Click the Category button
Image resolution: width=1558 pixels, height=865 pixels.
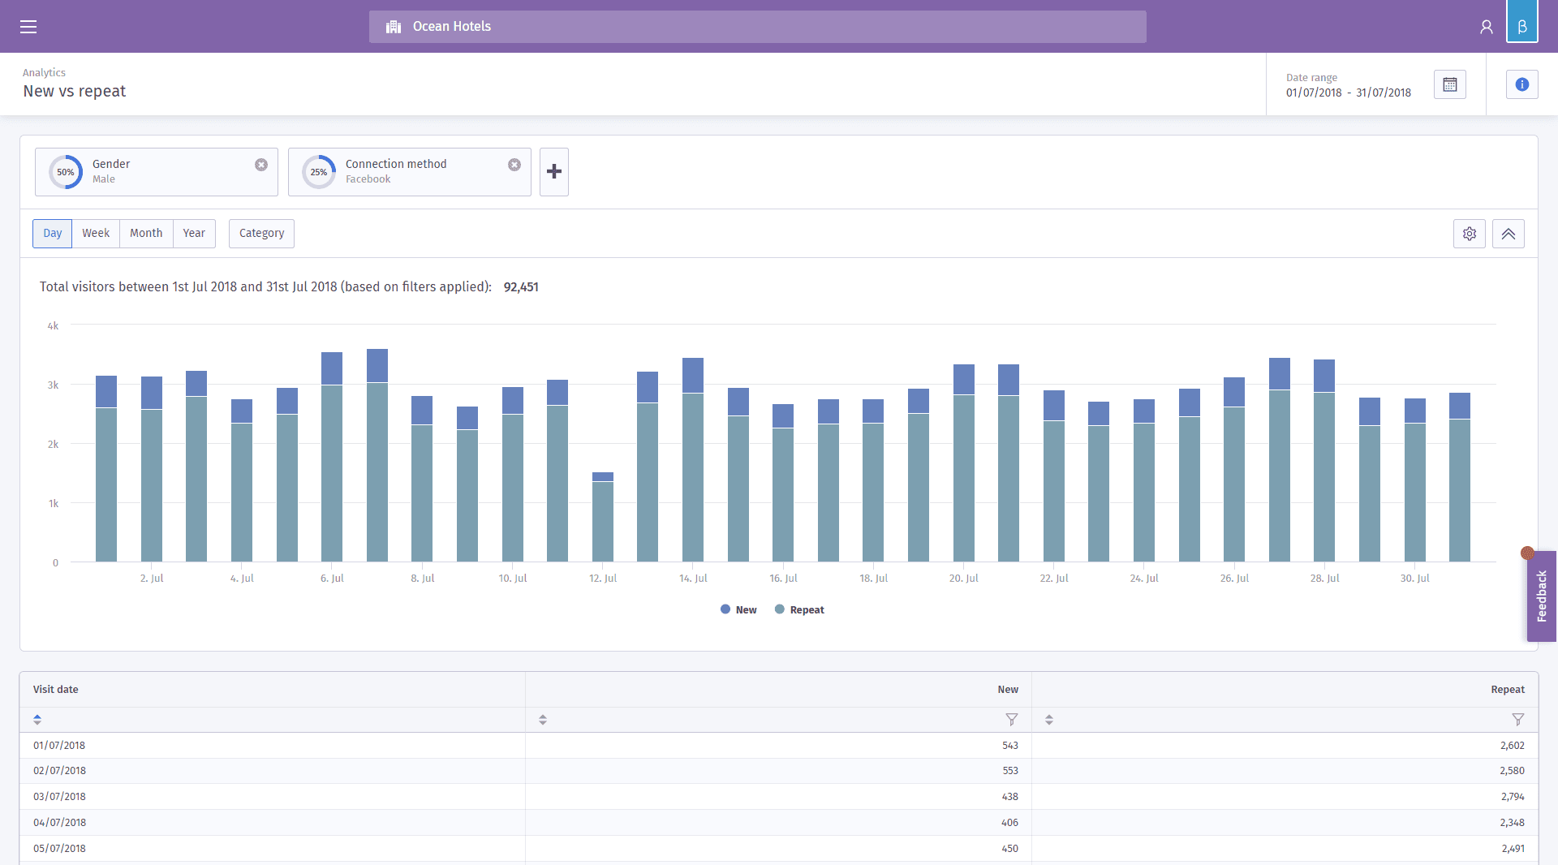coord(261,233)
